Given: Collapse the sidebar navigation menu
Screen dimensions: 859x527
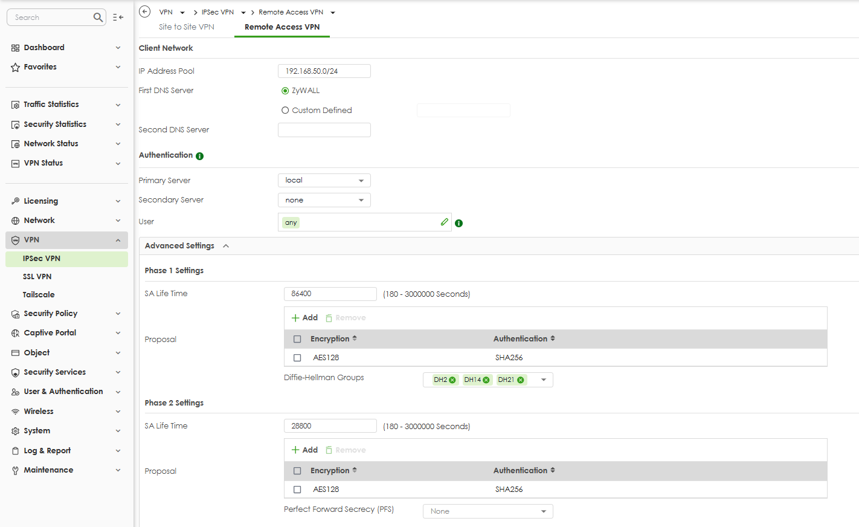Looking at the screenshot, I should [x=118, y=18].
